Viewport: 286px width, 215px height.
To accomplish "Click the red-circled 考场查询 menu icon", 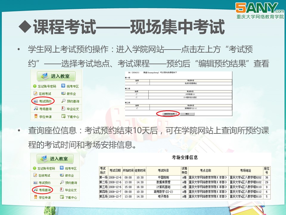I will pyautogui.click(x=35, y=190).
